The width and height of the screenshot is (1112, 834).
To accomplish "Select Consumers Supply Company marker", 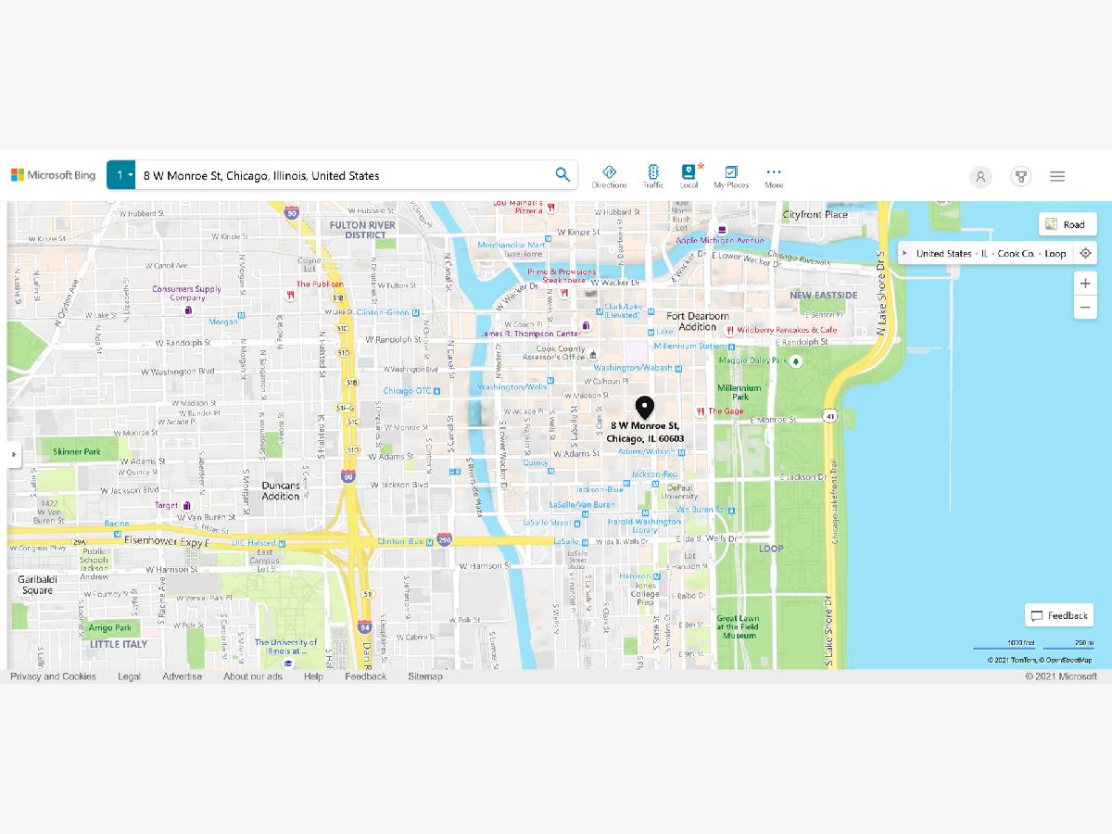I will point(187,310).
